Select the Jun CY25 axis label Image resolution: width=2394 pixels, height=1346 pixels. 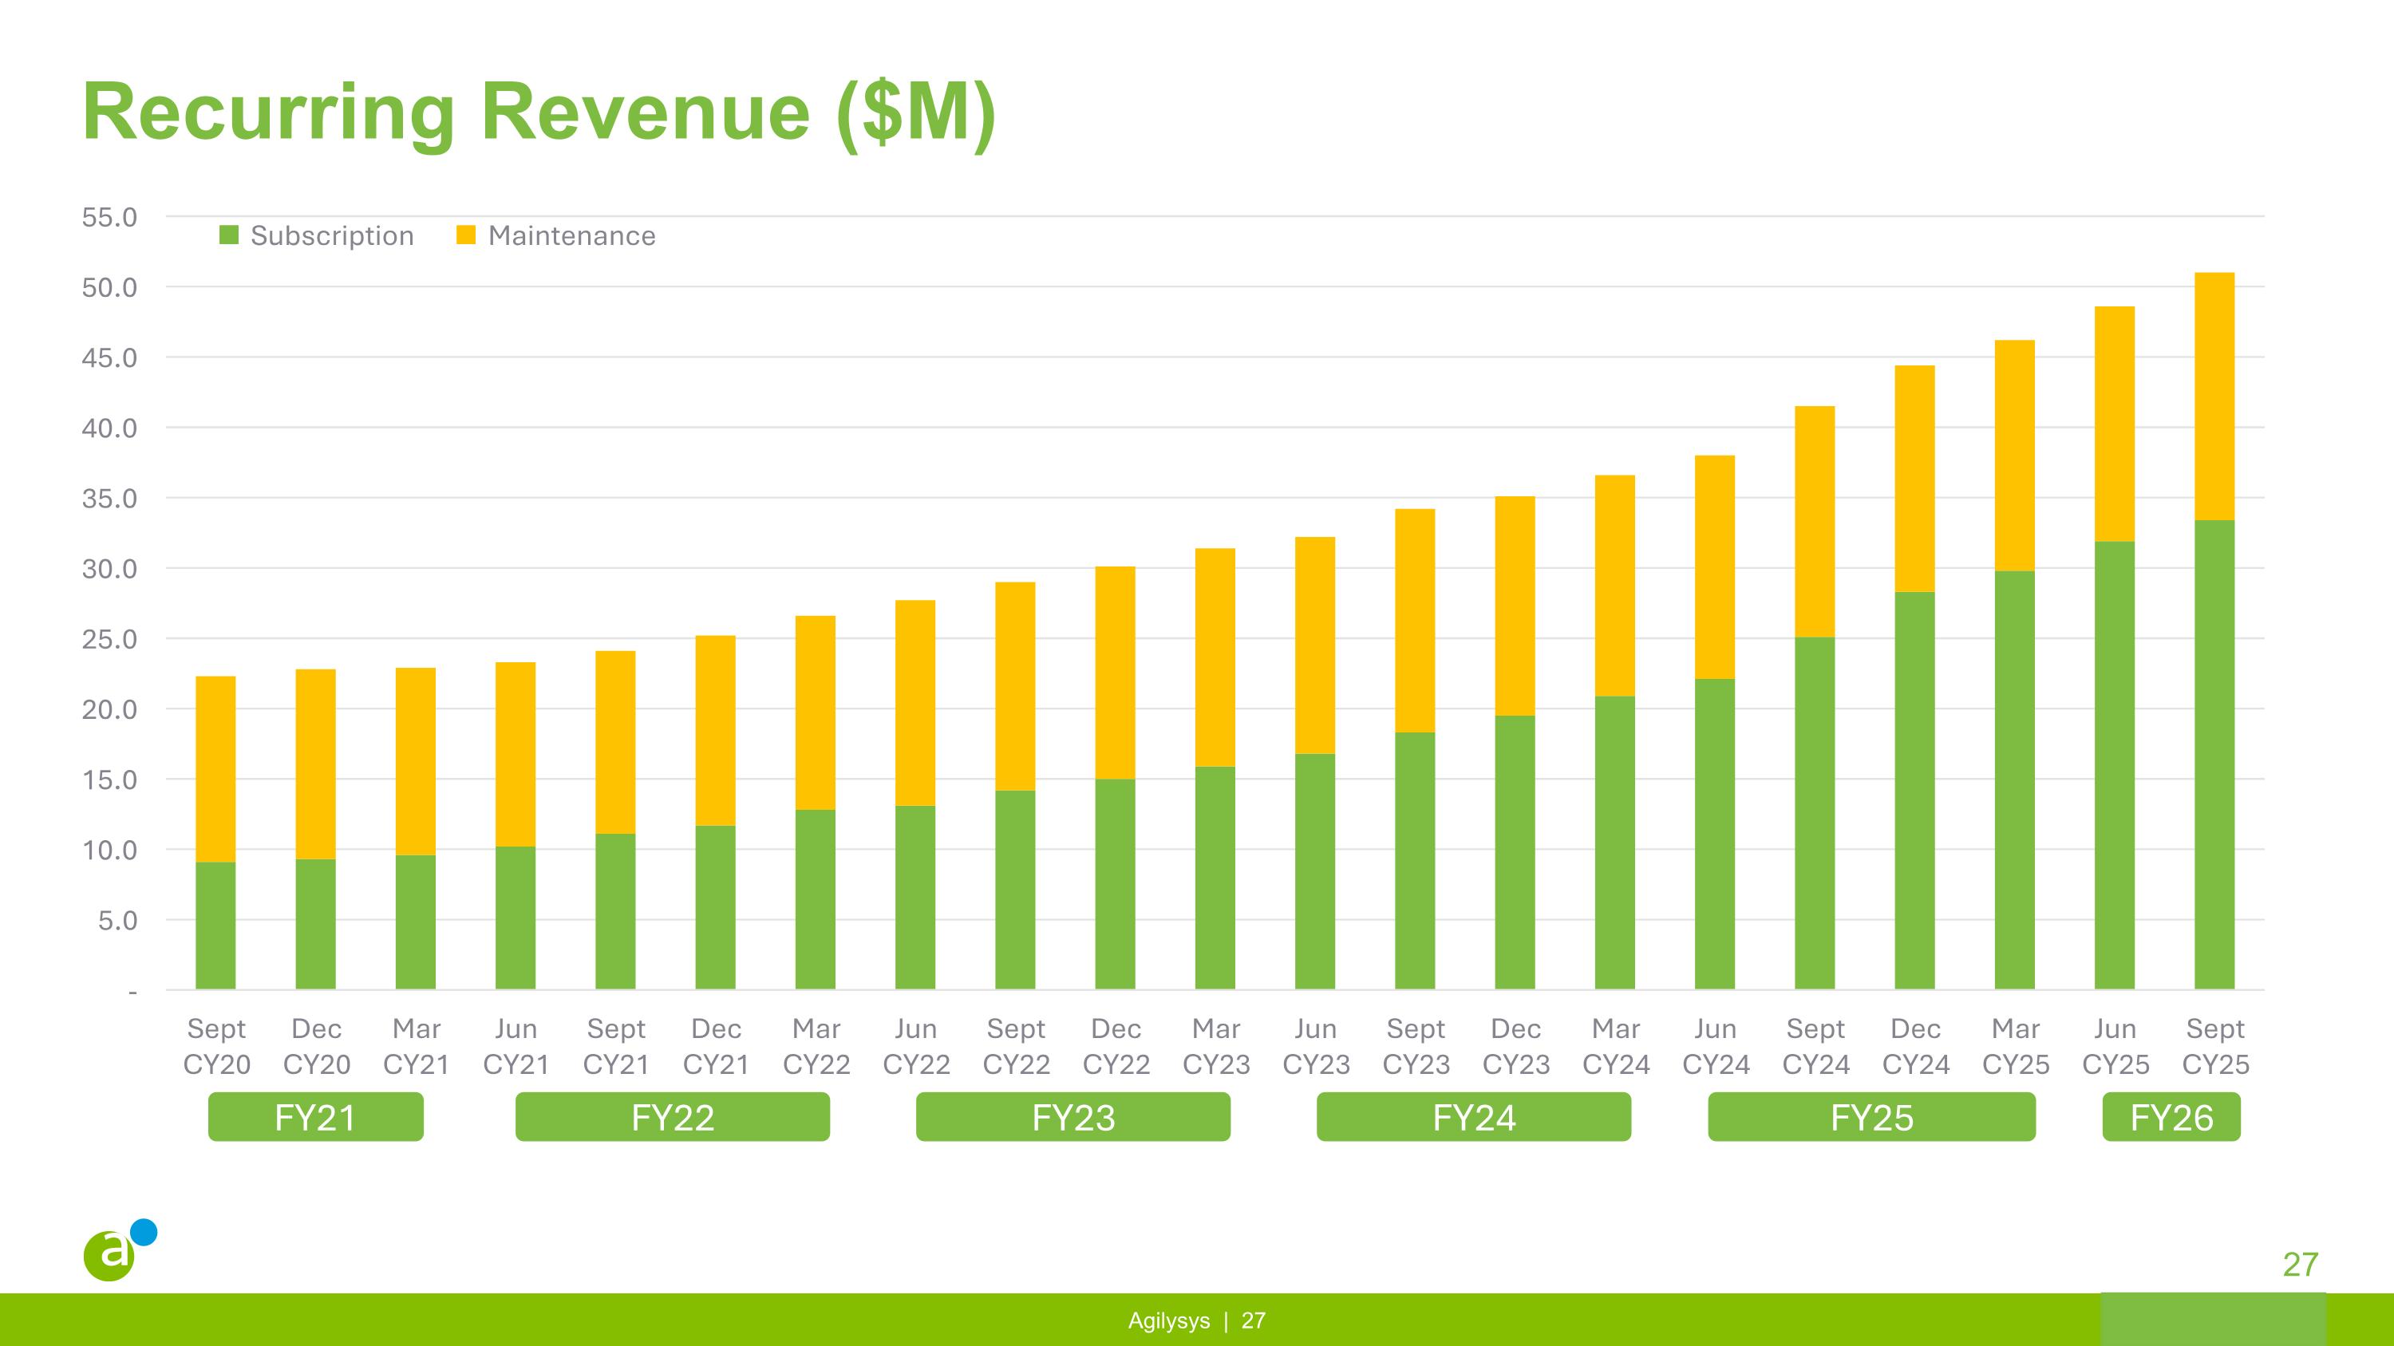(x=2115, y=1046)
